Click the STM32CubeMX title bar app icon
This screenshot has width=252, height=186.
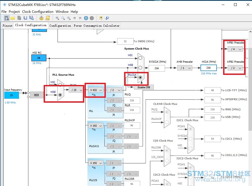pyautogui.click(x=5, y=5)
